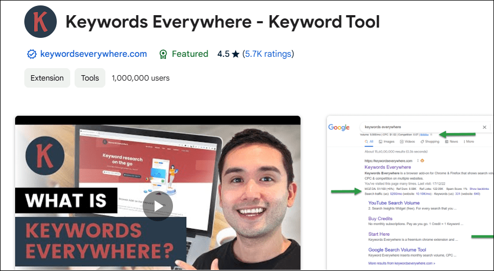
Task: Select the All search tab
Action: click(x=369, y=142)
